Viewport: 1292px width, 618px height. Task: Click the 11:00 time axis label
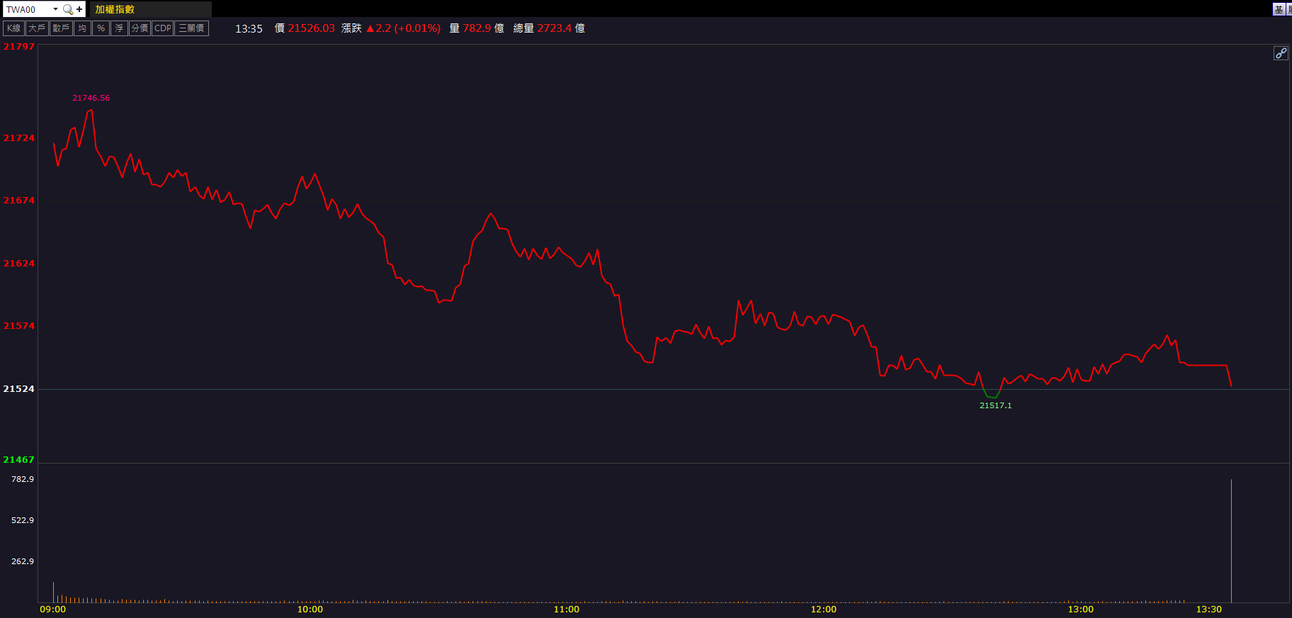coord(567,609)
